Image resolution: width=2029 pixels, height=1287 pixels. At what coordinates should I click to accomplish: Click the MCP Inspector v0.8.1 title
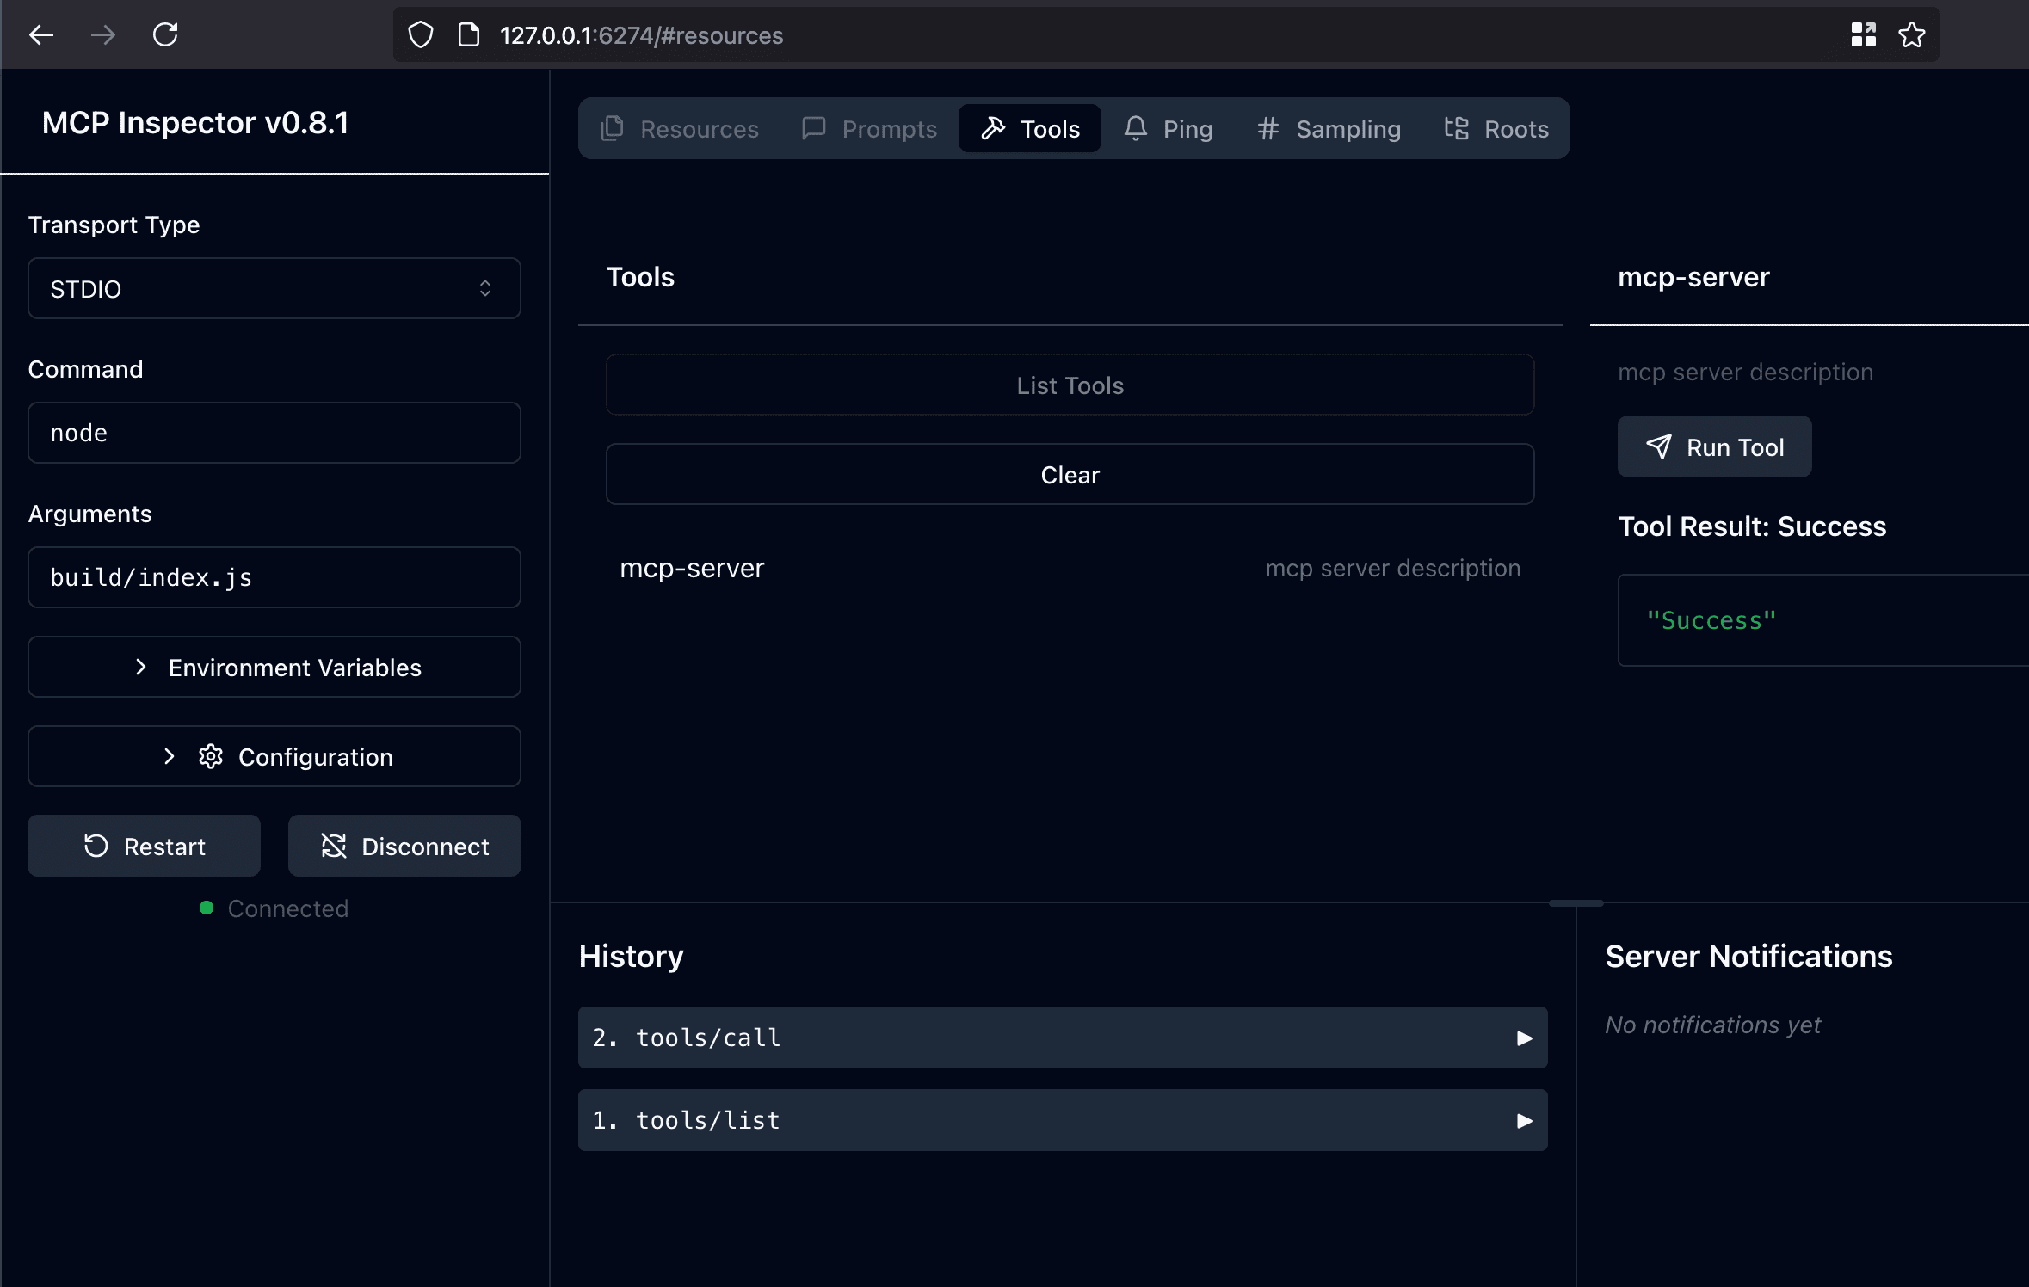(x=195, y=123)
